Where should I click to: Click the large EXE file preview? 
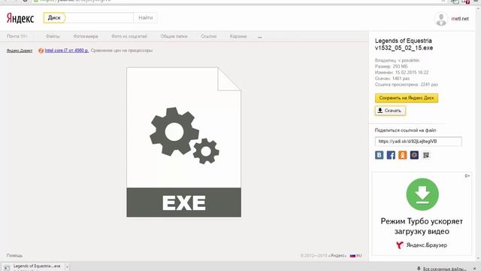click(x=183, y=142)
